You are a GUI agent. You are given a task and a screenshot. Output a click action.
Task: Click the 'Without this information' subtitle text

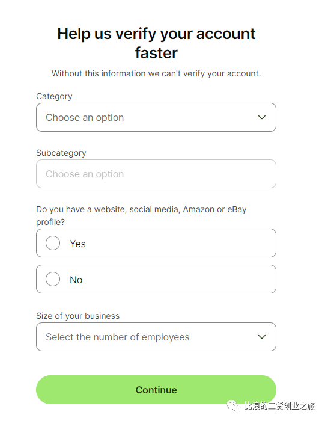coord(156,73)
